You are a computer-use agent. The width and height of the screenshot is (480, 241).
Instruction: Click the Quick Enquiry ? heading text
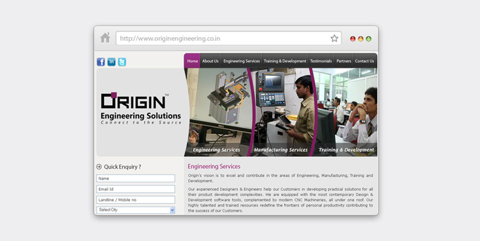click(123, 167)
